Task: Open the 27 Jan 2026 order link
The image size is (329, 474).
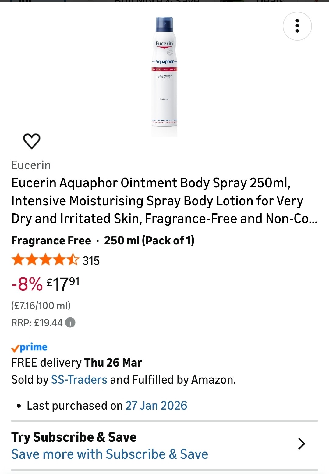Action: click(x=156, y=406)
